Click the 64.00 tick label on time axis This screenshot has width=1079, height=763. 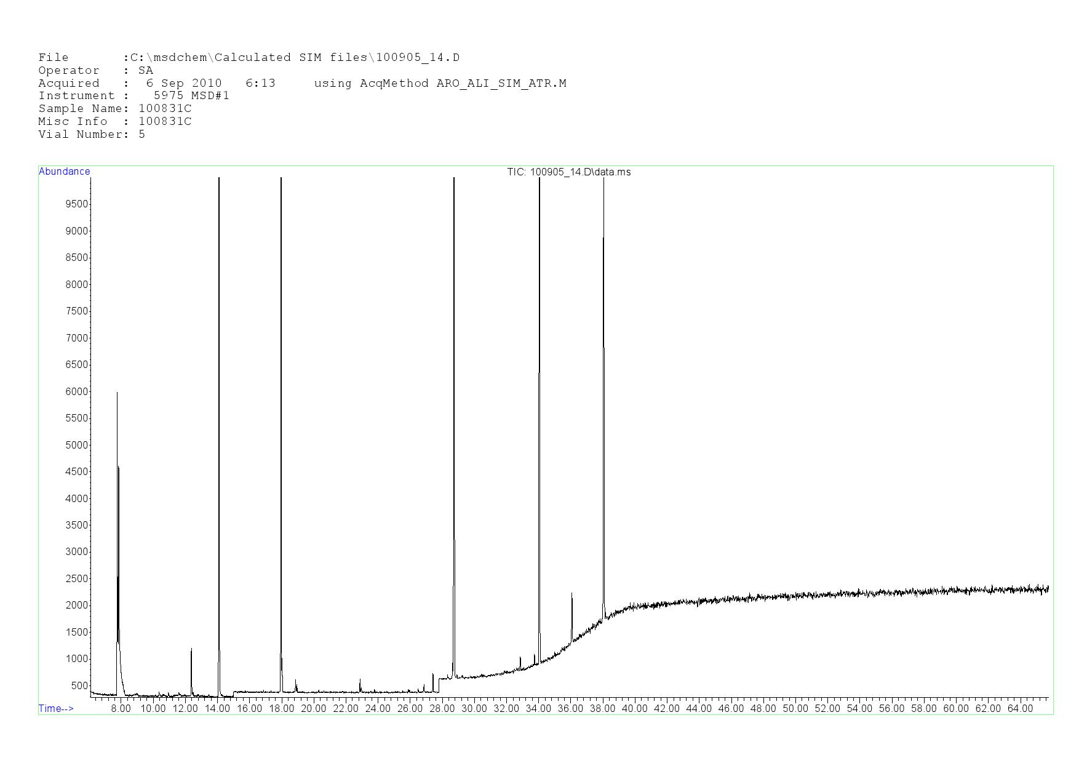[1019, 709]
